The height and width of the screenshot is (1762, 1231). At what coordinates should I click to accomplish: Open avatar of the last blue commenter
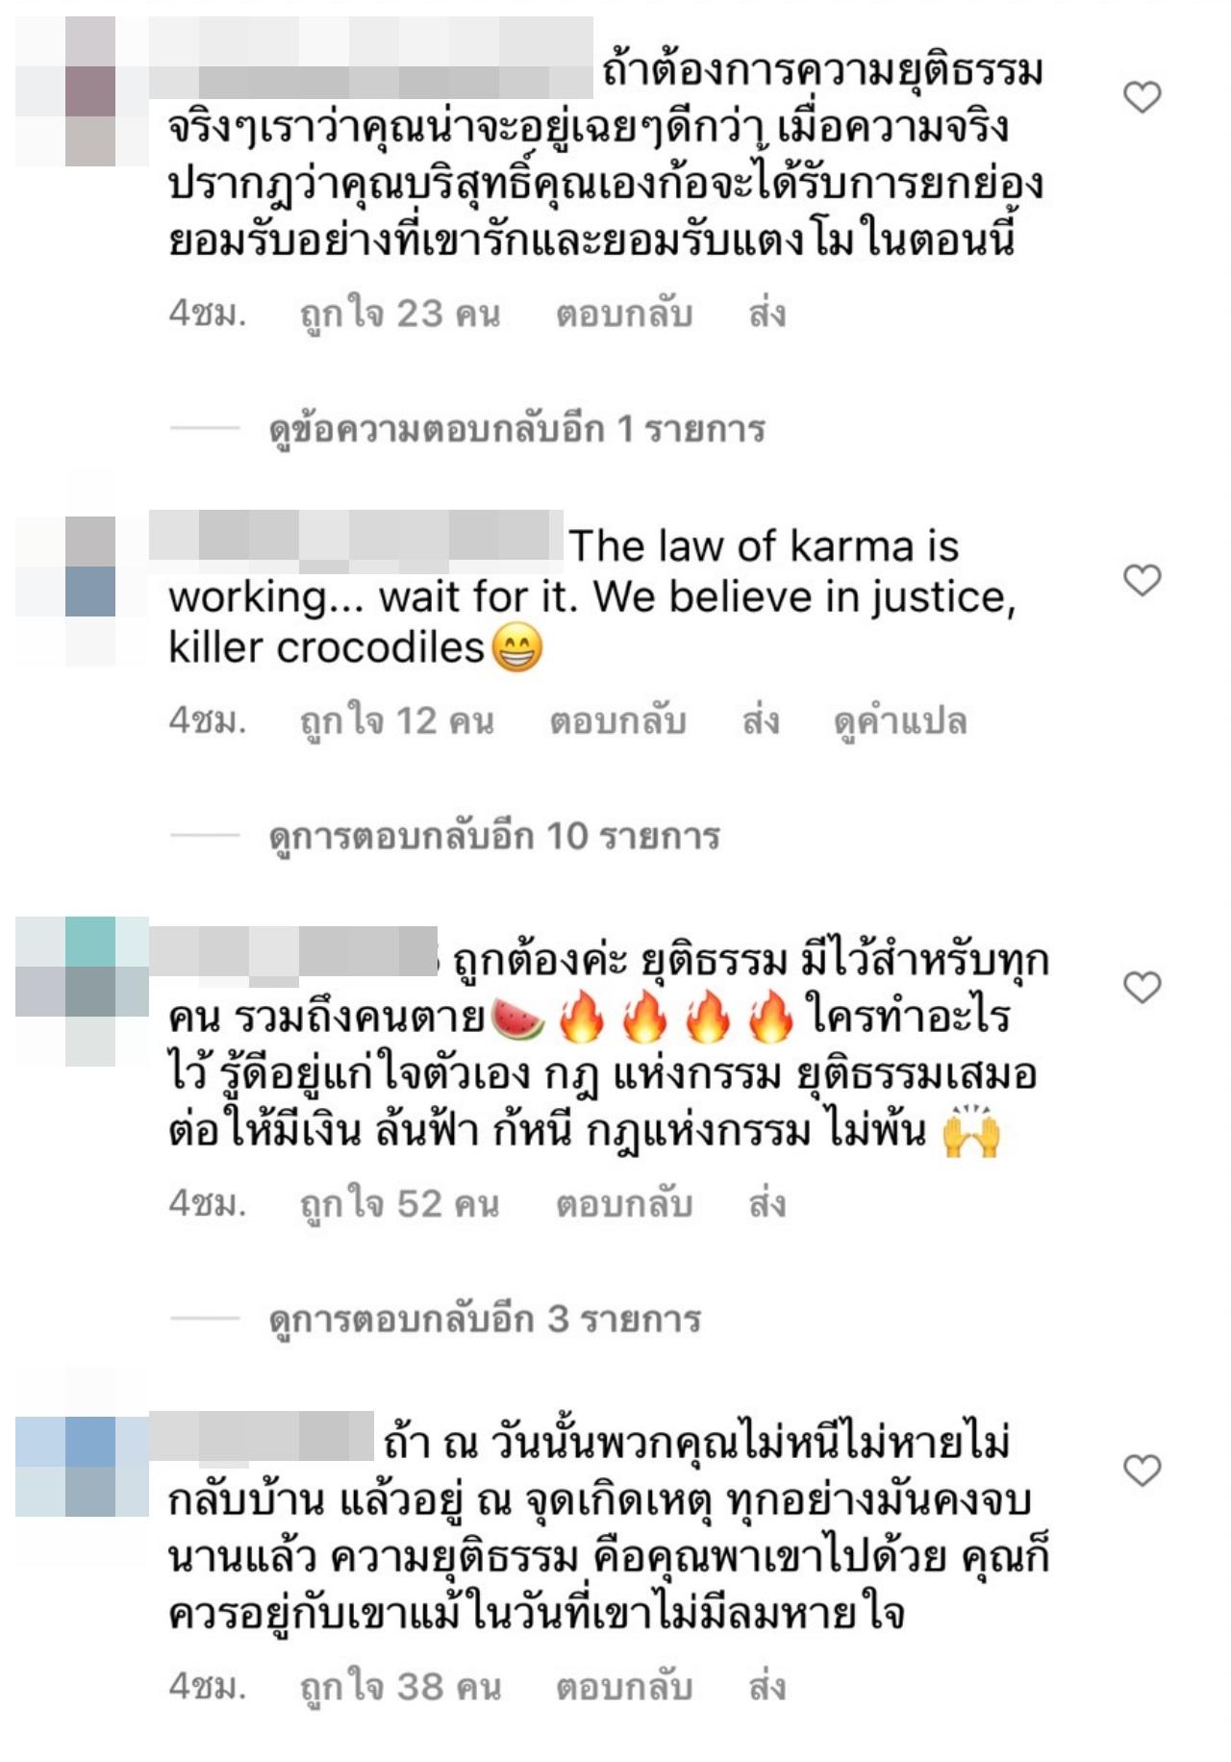(x=82, y=1467)
